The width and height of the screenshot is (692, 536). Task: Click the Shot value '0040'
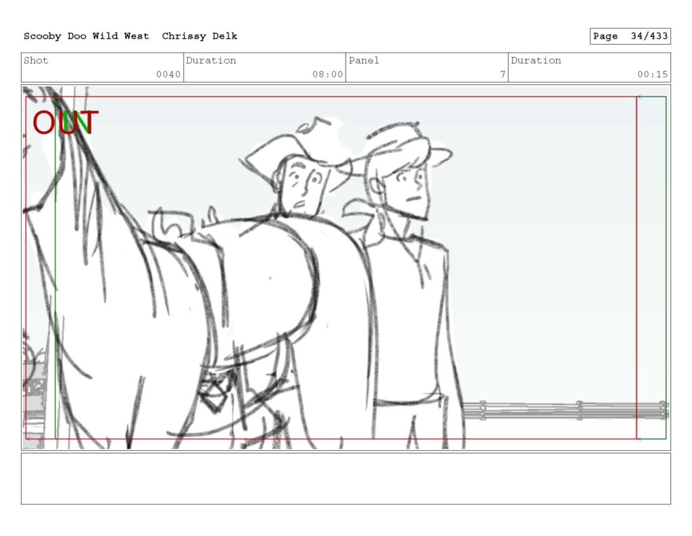pyautogui.click(x=168, y=74)
